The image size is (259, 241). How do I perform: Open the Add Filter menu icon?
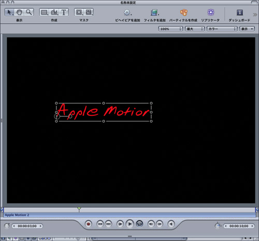point(154,12)
